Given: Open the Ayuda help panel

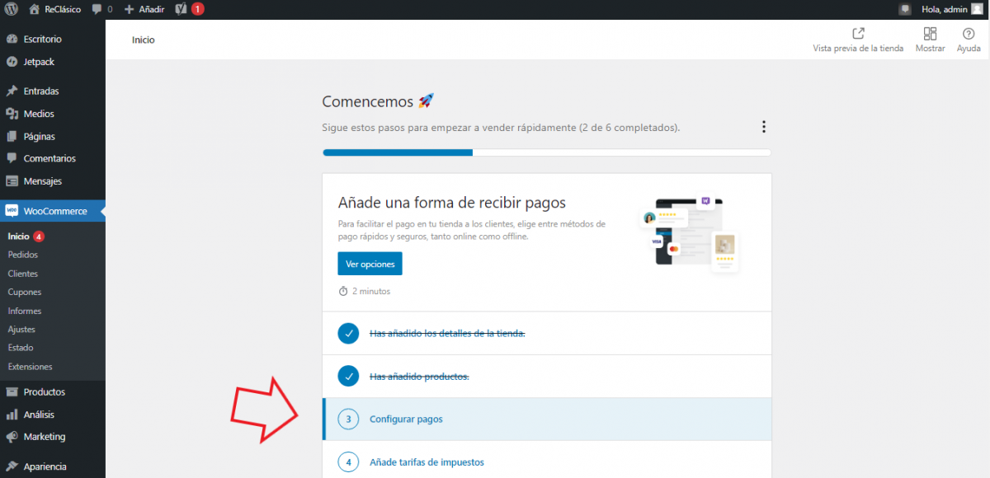Looking at the screenshot, I should (x=968, y=40).
